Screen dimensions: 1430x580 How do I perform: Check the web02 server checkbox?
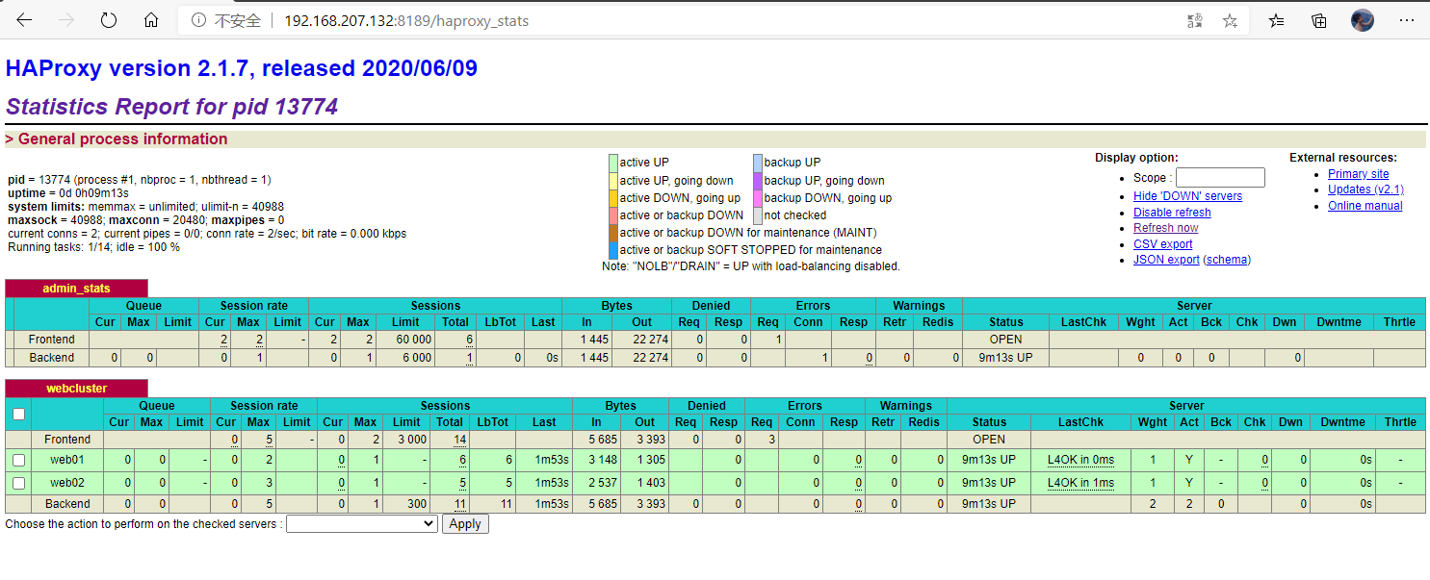tap(18, 482)
